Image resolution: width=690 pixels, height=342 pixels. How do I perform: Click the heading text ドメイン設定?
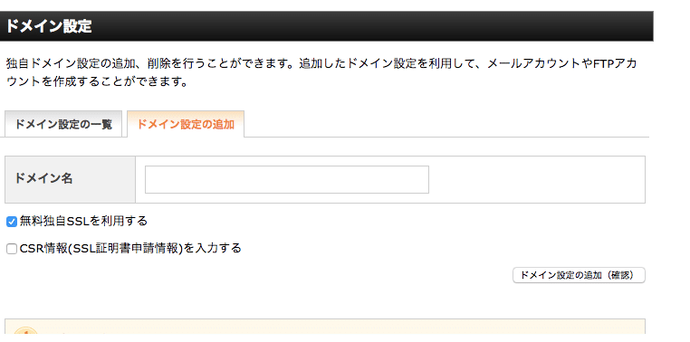pyautogui.click(x=48, y=26)
